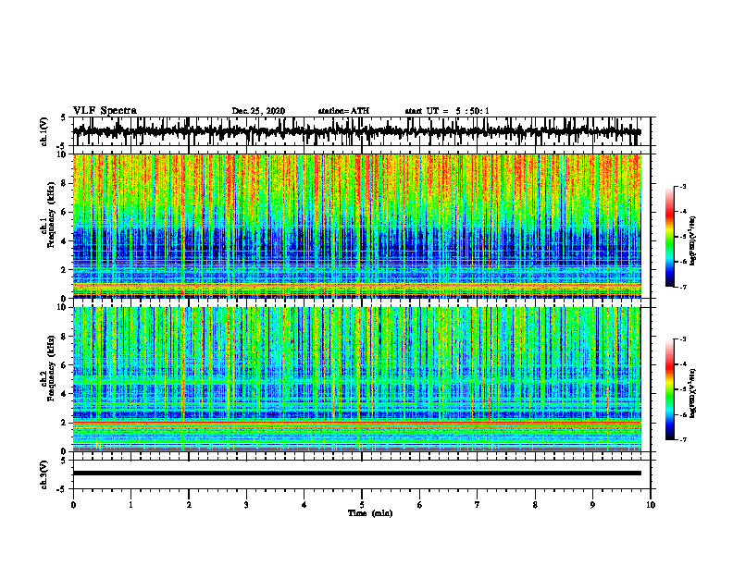Click time axis tick label '10'
Viewport: 733px width, 566px height.
(x=651, y=505)
